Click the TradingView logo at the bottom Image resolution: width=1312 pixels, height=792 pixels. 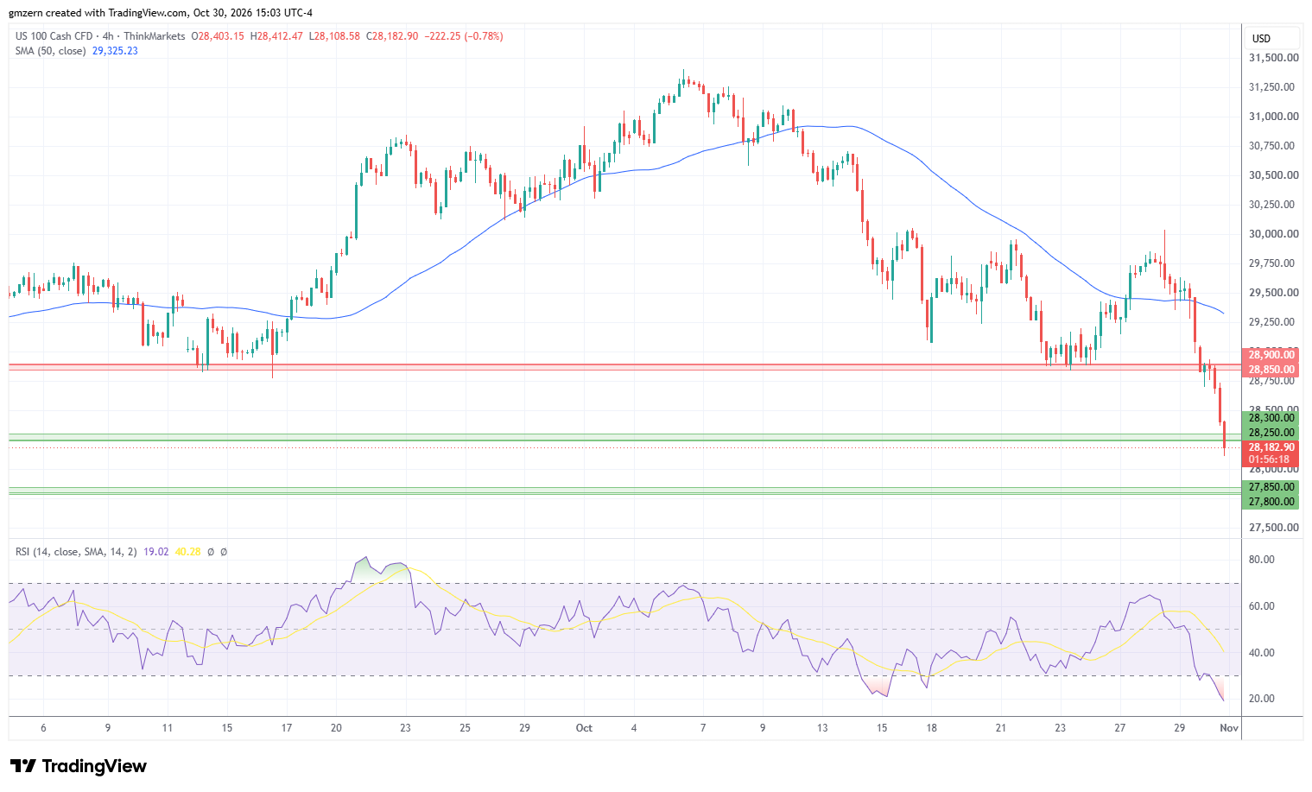79,766
